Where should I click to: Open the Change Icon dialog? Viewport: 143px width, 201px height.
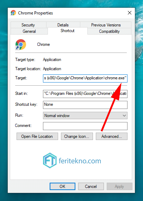coord(77,136)
